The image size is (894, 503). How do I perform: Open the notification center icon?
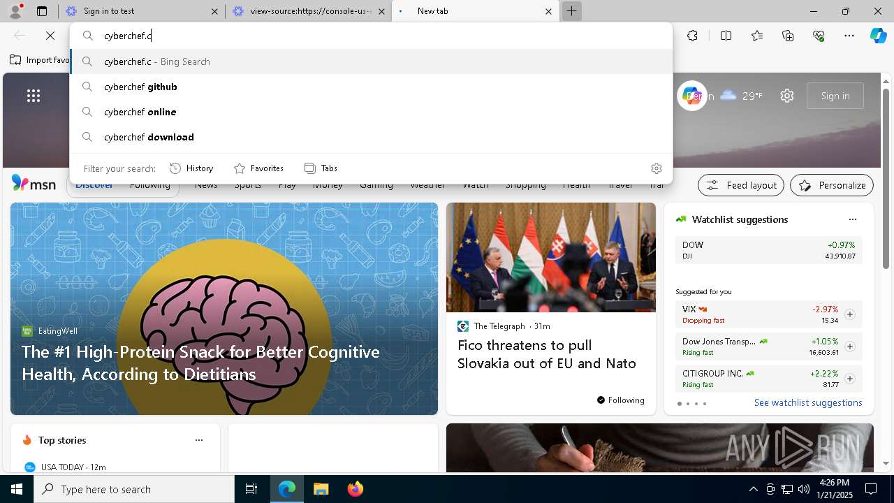coord(871,489)
